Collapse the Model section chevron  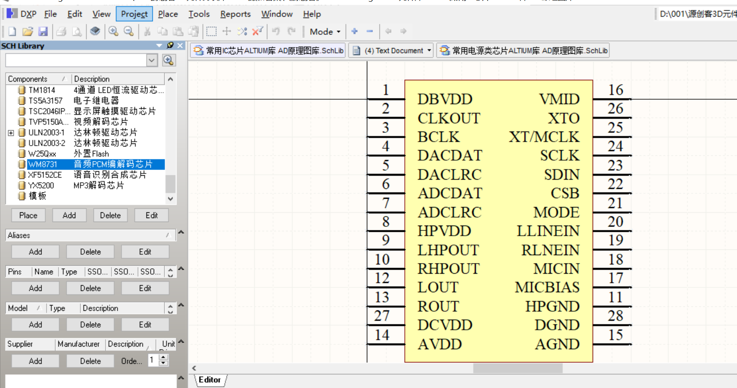point(181,305)
